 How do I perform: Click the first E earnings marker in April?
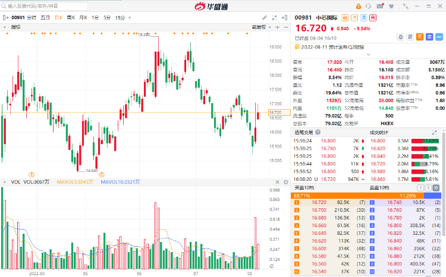[x=32, y=174]
